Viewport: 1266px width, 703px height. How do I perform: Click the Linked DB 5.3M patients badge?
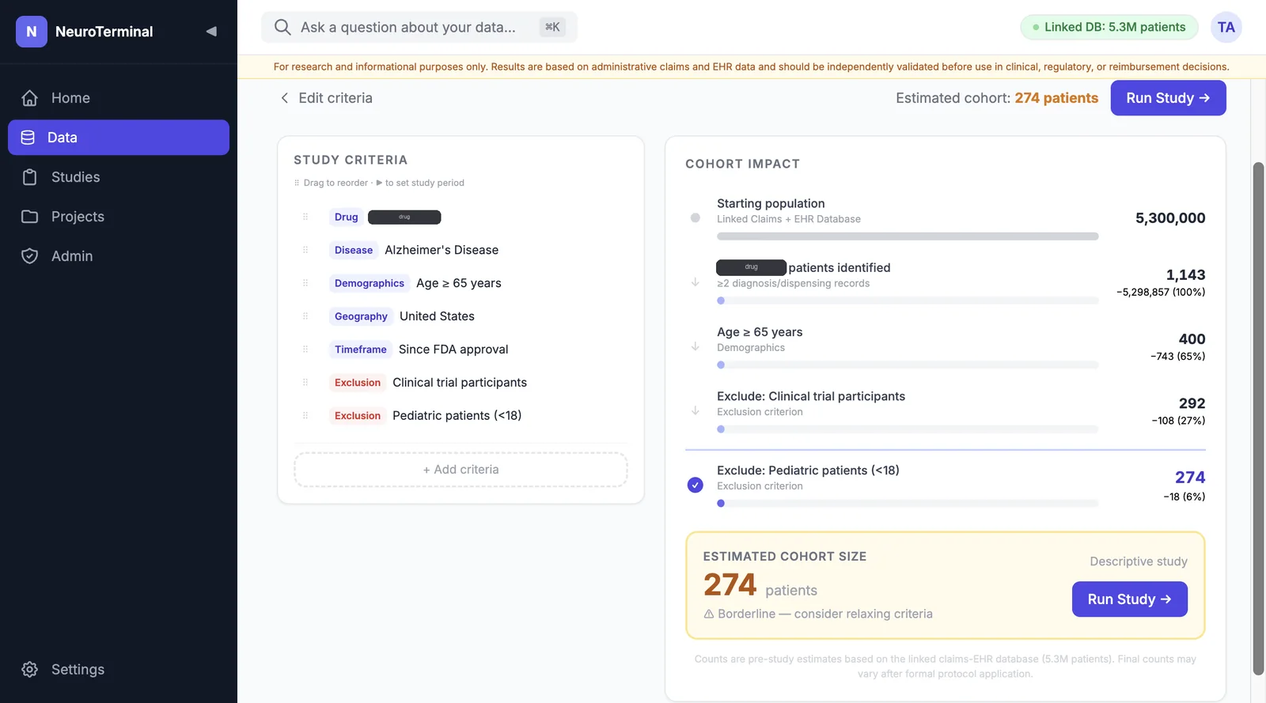1109,28
